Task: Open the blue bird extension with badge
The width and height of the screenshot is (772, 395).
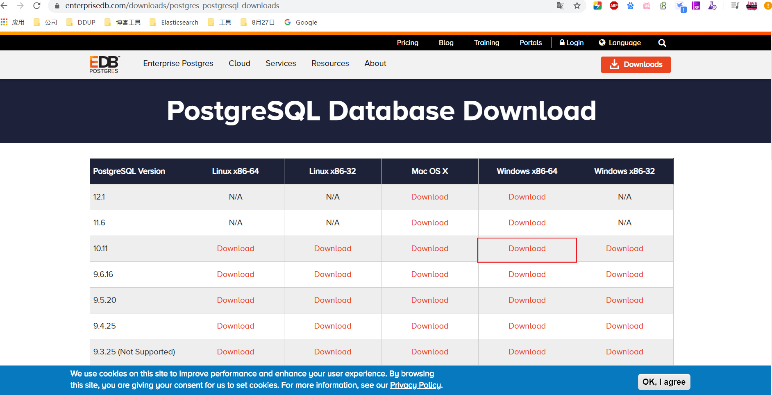Action: coord(681,7)
